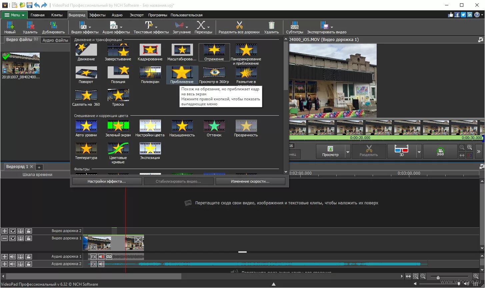Unmute the clip on Аудио дорожка 1

[101, 257]
